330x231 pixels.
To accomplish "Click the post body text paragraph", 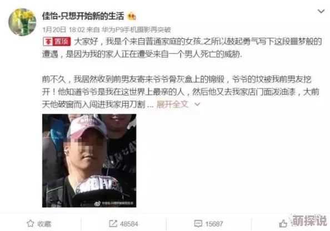I will tap(182, 73).
